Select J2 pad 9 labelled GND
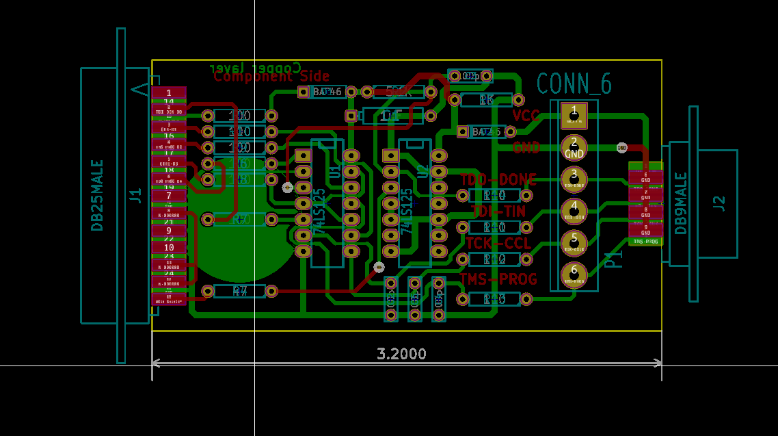Viewport: 778px width, 436px height. (645, 230)
